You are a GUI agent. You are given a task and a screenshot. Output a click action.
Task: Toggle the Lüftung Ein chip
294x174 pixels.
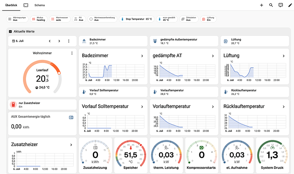pyautogui.click(x=208, y=19)
